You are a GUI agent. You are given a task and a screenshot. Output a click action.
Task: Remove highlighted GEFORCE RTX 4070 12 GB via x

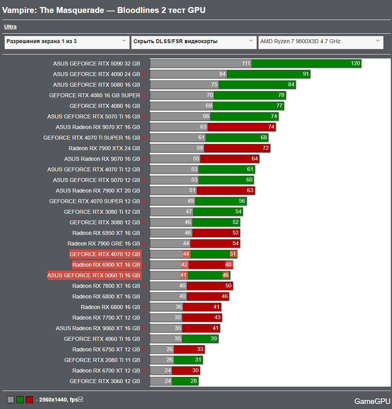point(144,254)
